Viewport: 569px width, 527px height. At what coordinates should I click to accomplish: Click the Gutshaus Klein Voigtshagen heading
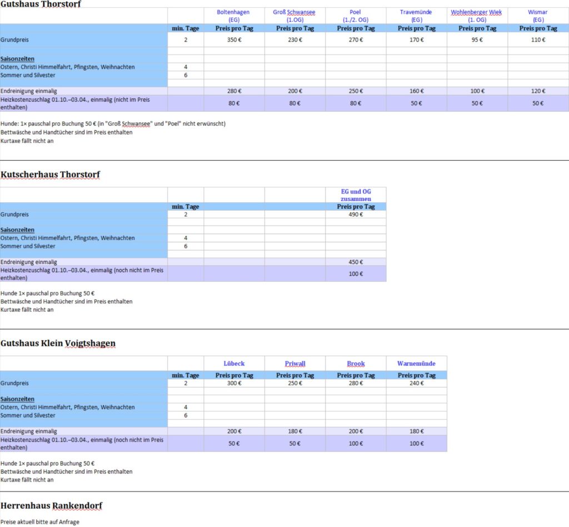pyautogui.click(x=58, y=344)
